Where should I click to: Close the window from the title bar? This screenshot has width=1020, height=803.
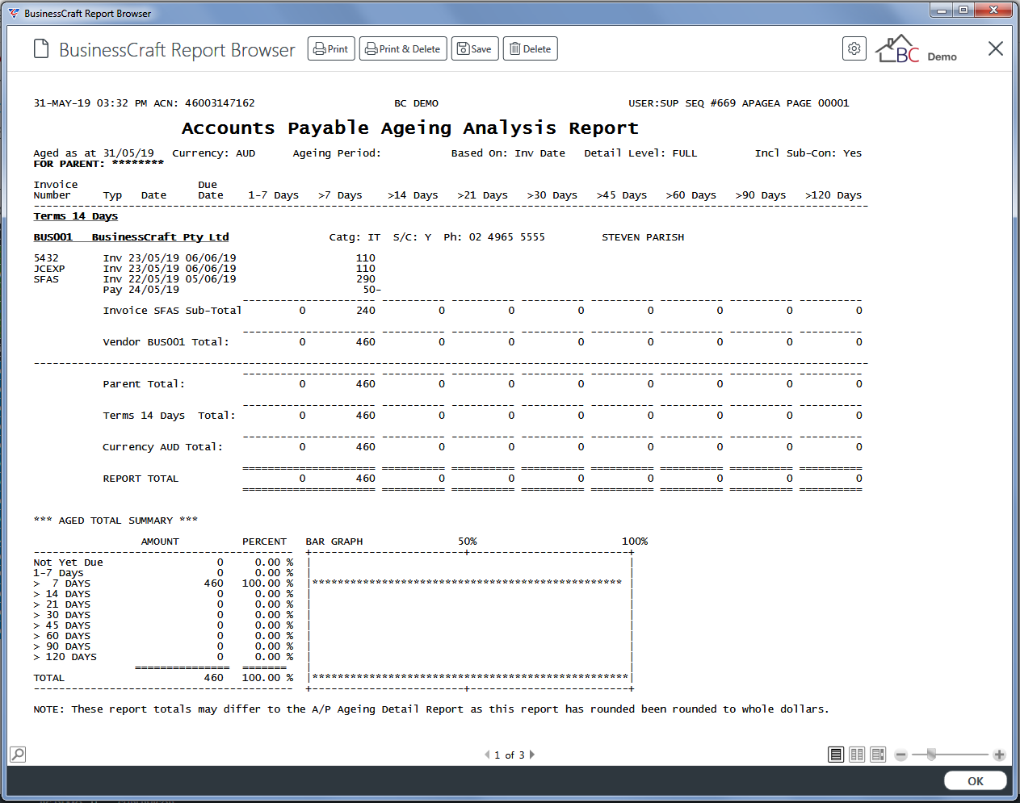(993, 10)
